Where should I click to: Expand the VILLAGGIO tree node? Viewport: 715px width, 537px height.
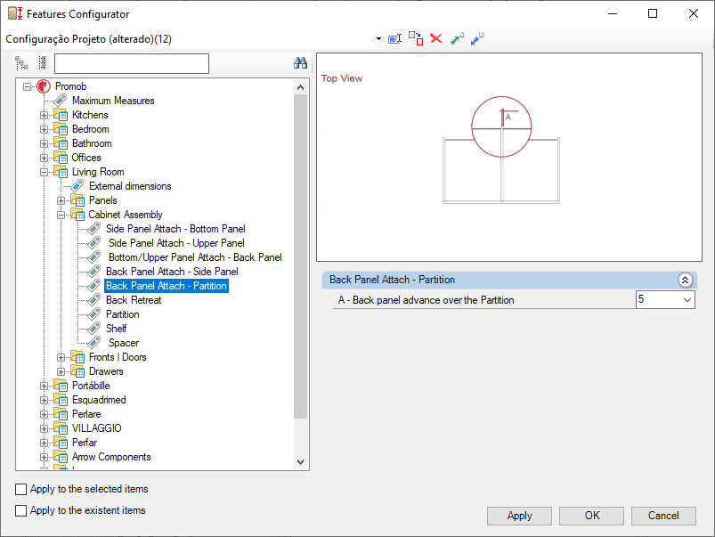point(44,428)
